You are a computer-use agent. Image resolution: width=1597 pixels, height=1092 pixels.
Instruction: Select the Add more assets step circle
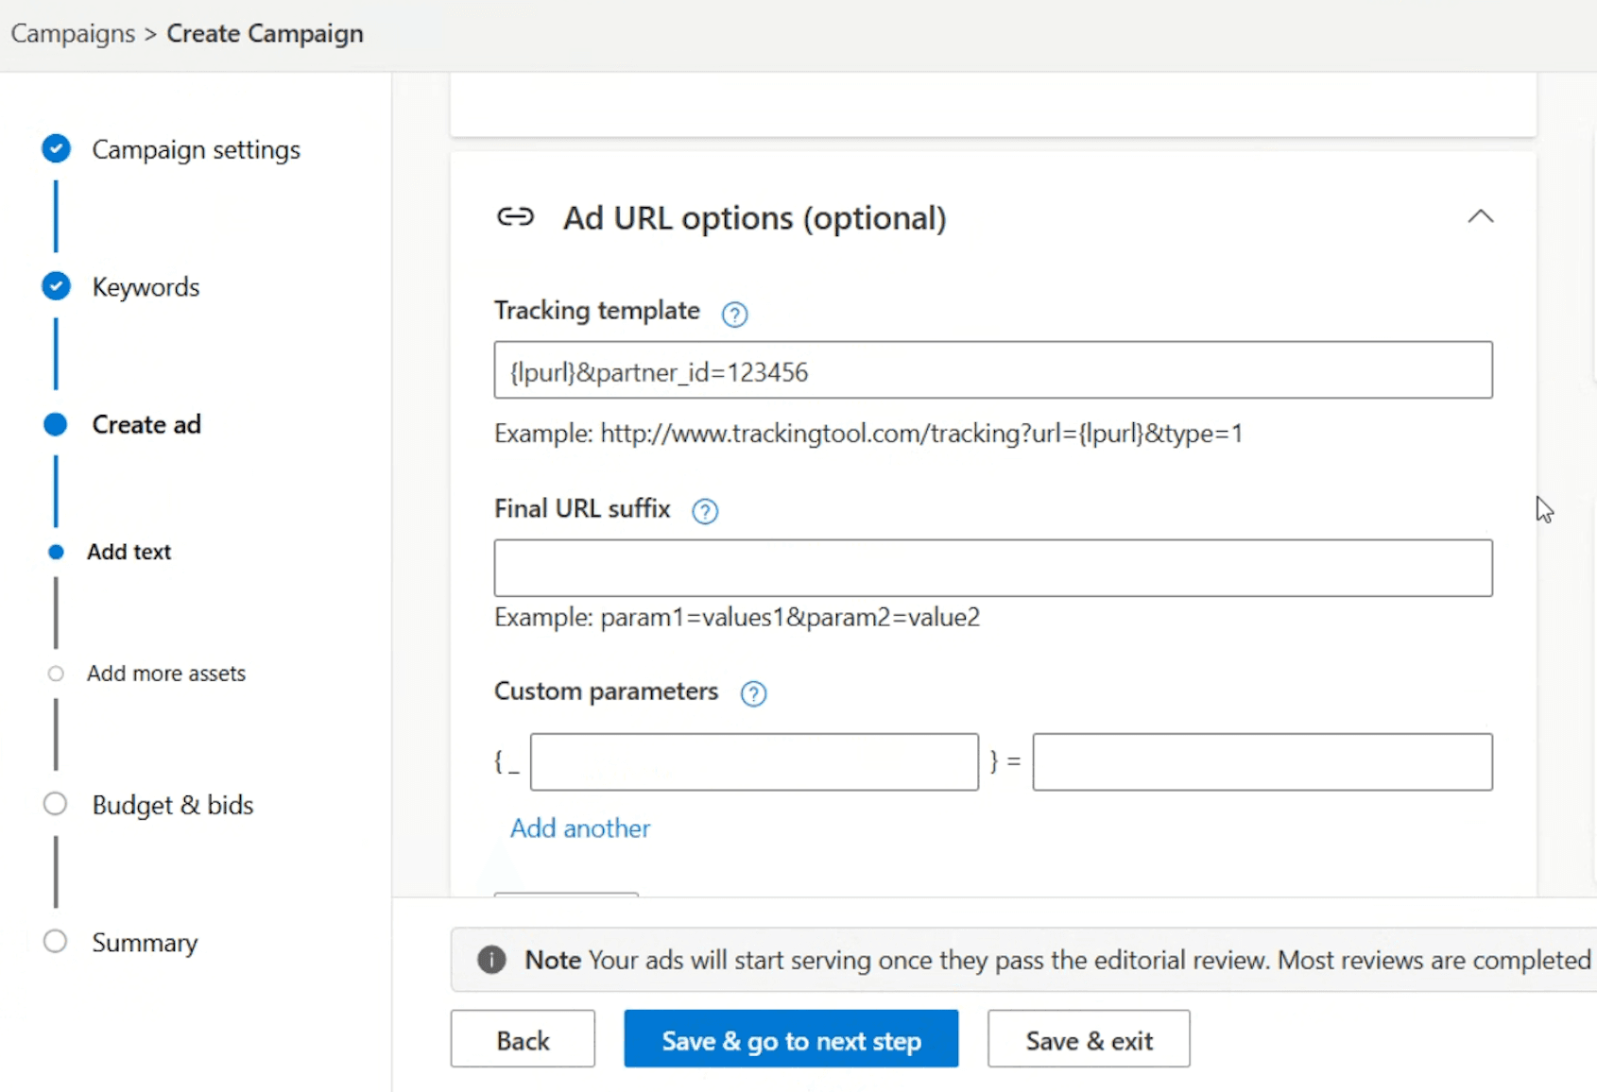coord(56,673)
